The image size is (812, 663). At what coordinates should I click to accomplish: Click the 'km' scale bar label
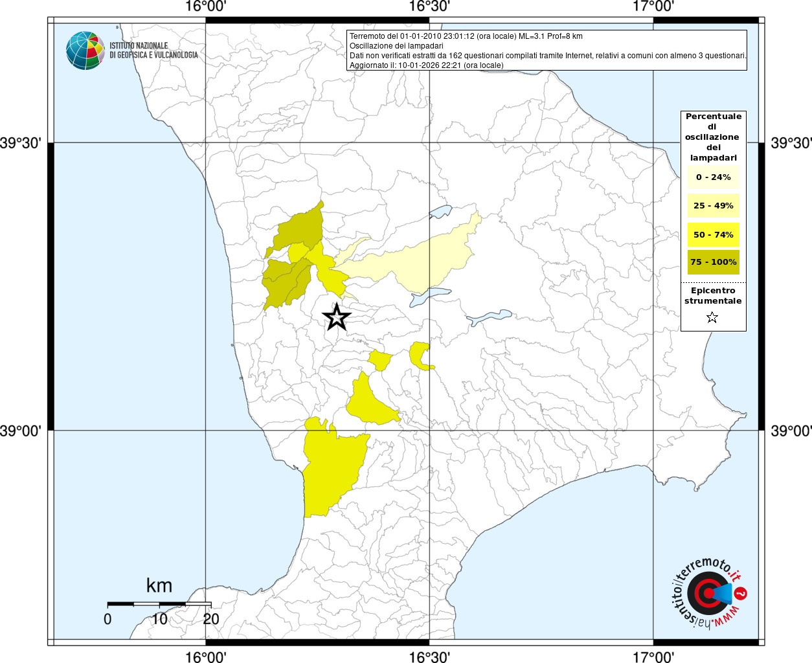(159, 586)
